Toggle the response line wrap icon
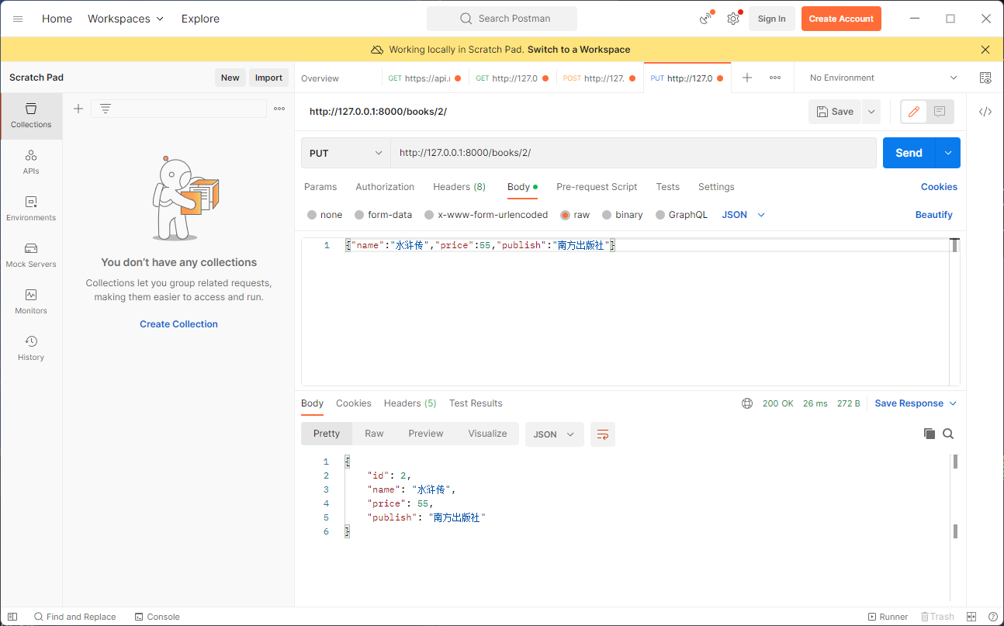This screenshot has height=626, width=1004. coord(603,434)
